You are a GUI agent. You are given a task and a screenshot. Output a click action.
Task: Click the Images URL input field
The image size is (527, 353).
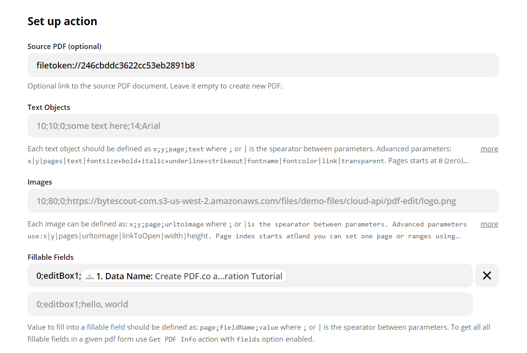[x=263, y=201]
